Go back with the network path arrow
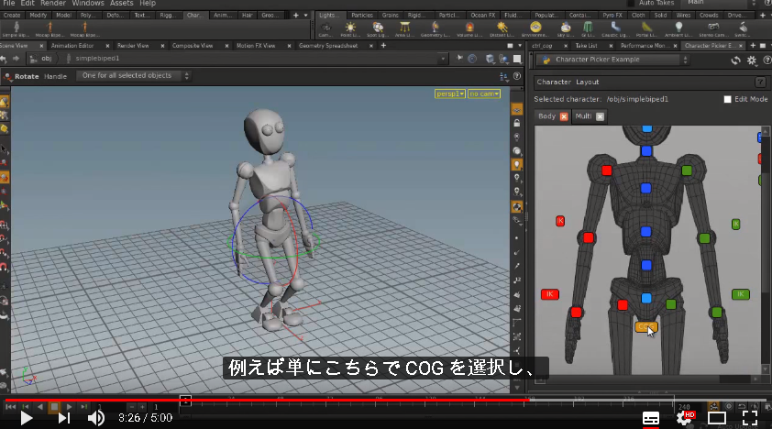Viewport: 772px width, 429px height. tap(4, 59)
